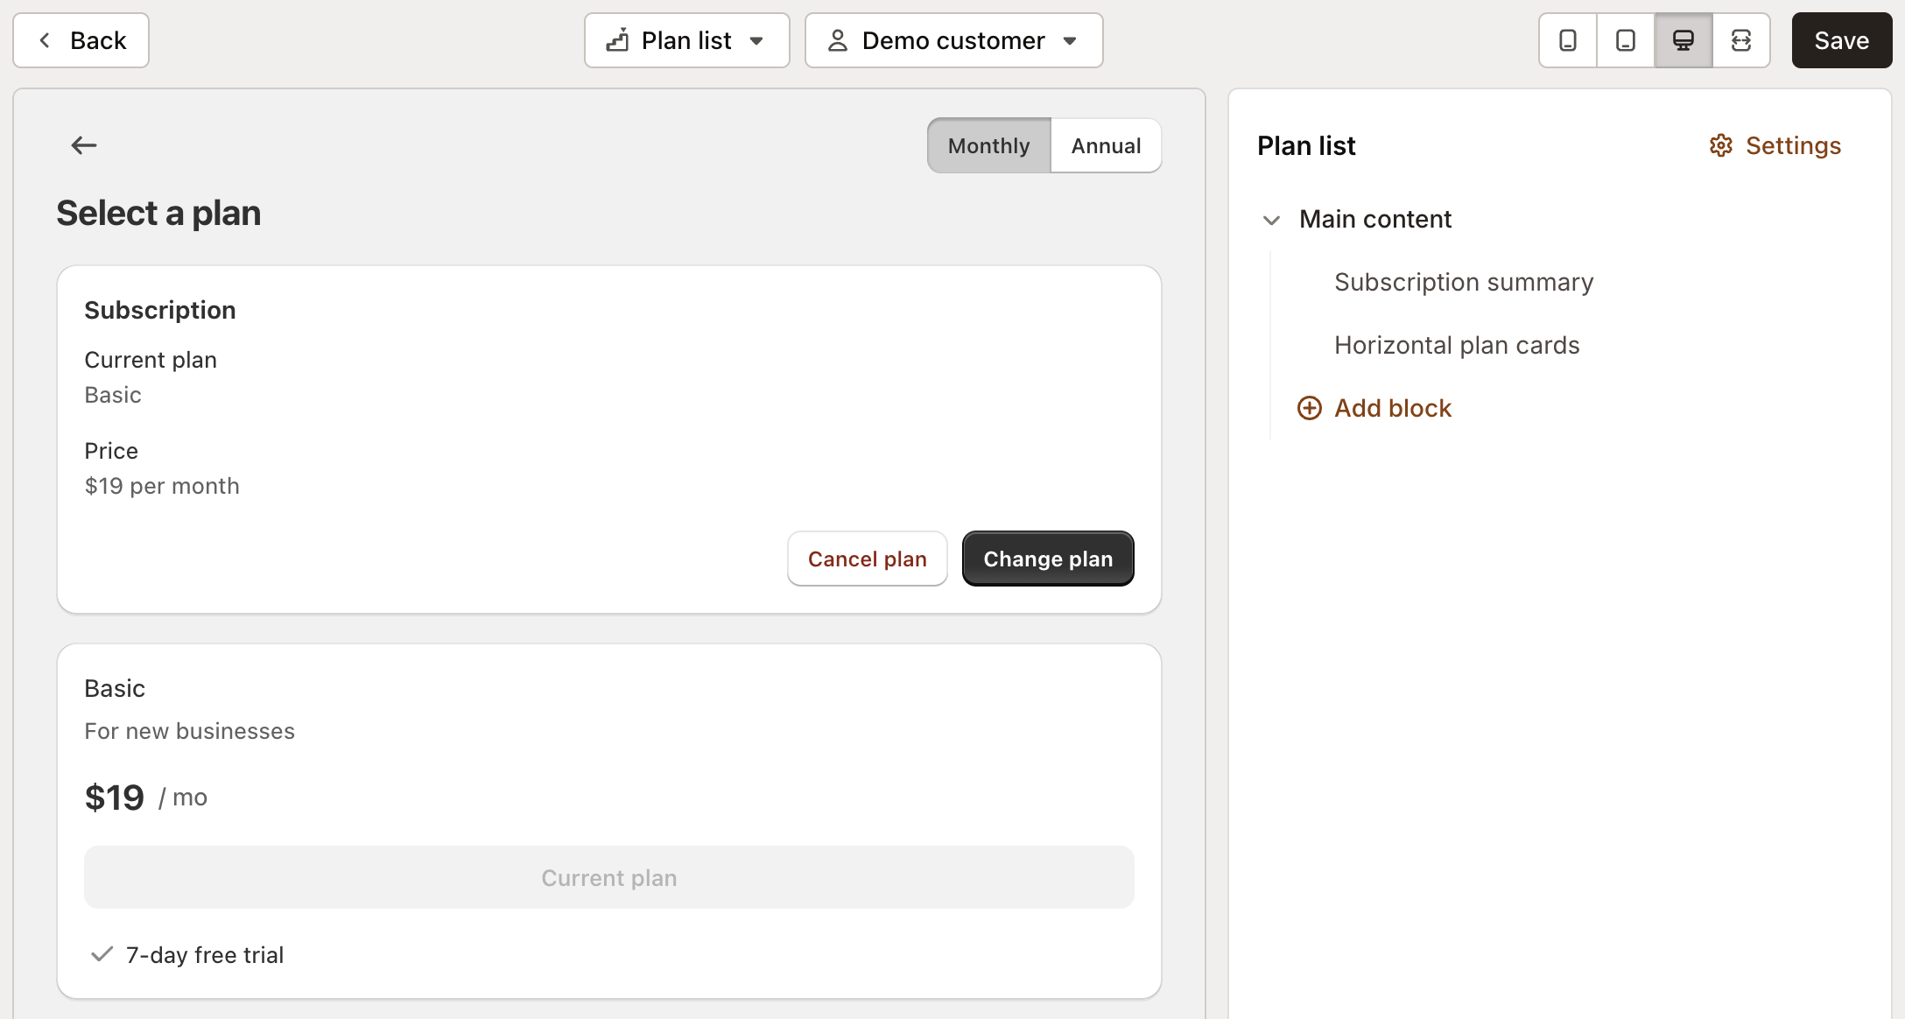
Task: Select the Subscription summary block
Action: click(1463, 281)
